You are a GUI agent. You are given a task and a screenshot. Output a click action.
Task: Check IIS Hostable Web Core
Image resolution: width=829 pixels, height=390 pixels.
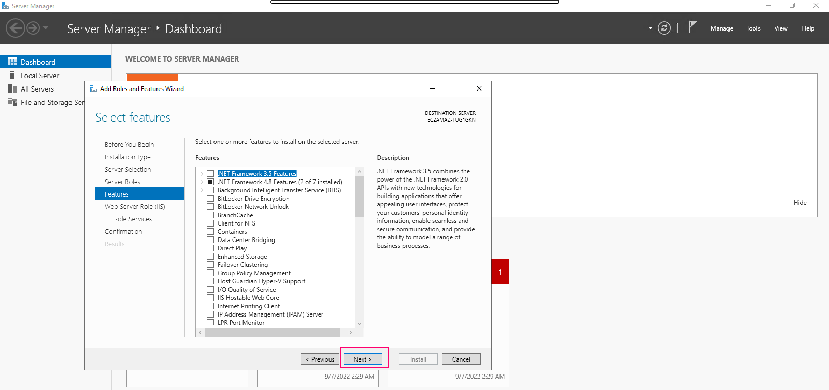pos(210,298)
